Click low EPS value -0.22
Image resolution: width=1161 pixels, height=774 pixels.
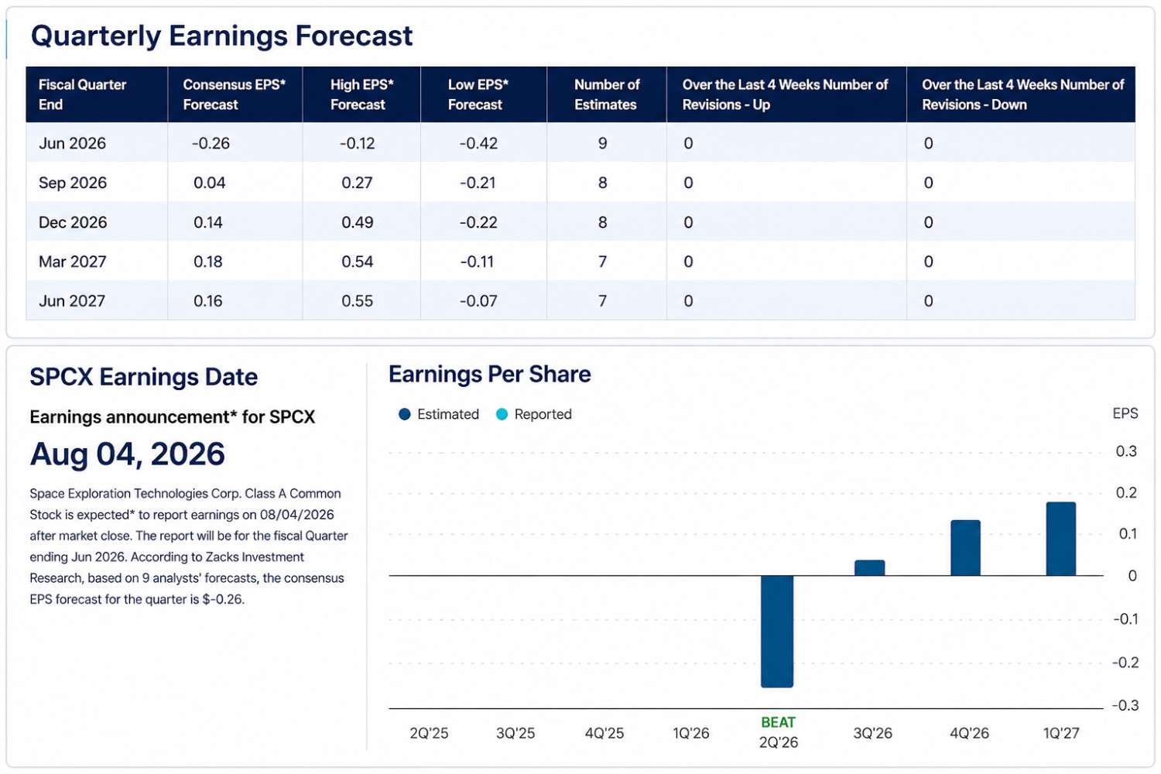[x=478, y=222]
